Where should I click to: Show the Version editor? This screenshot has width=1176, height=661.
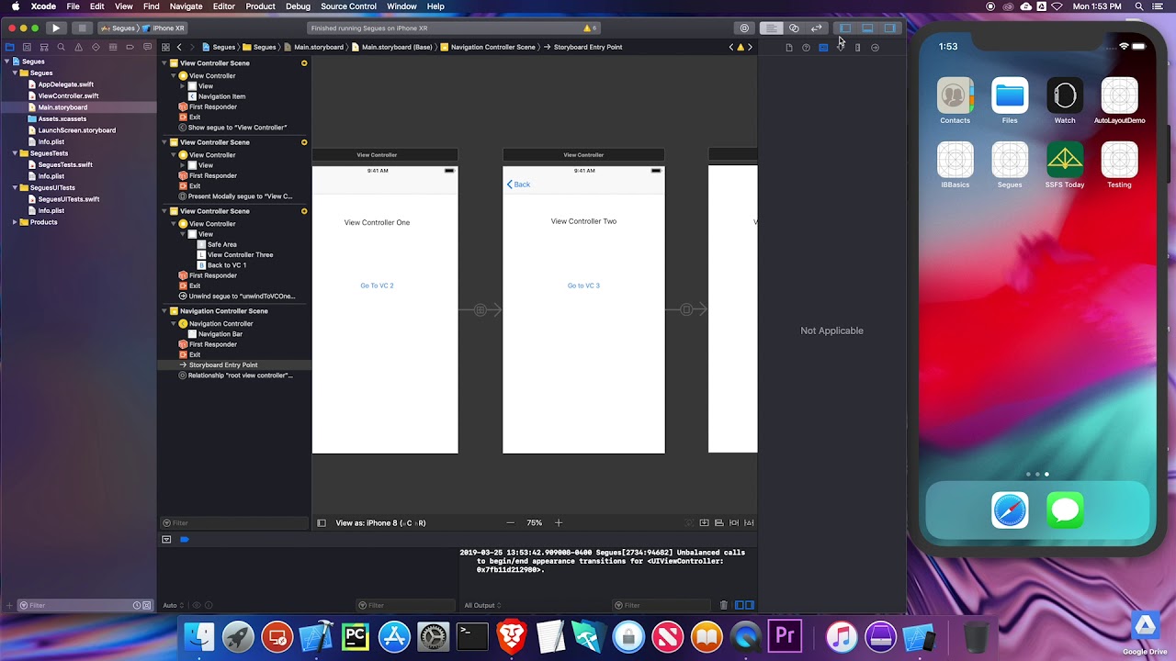tap(816, 28)
